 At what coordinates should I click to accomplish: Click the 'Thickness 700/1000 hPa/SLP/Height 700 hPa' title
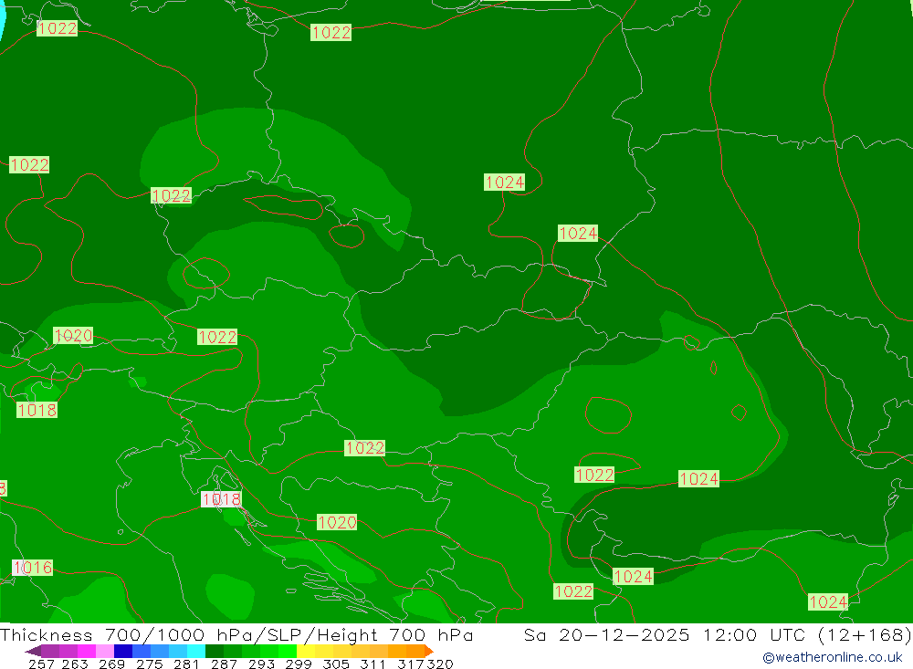[236, 635]
